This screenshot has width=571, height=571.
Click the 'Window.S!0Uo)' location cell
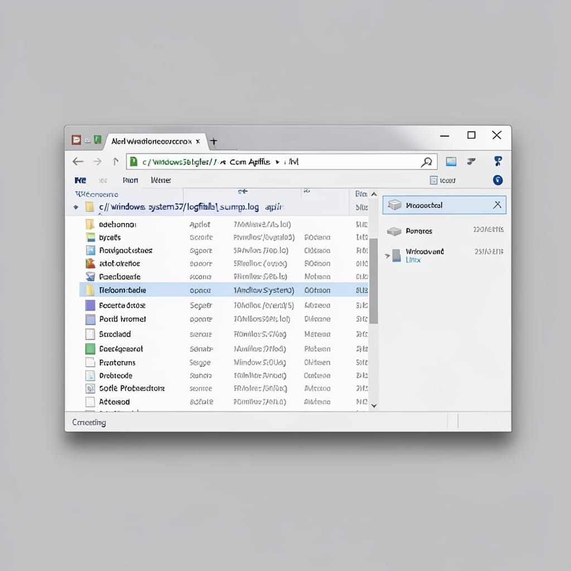[260, 362]
